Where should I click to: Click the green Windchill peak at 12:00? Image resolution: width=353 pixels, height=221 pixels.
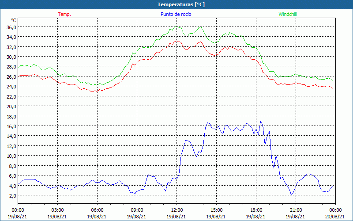pyautogui.click(x=176, y=27)
